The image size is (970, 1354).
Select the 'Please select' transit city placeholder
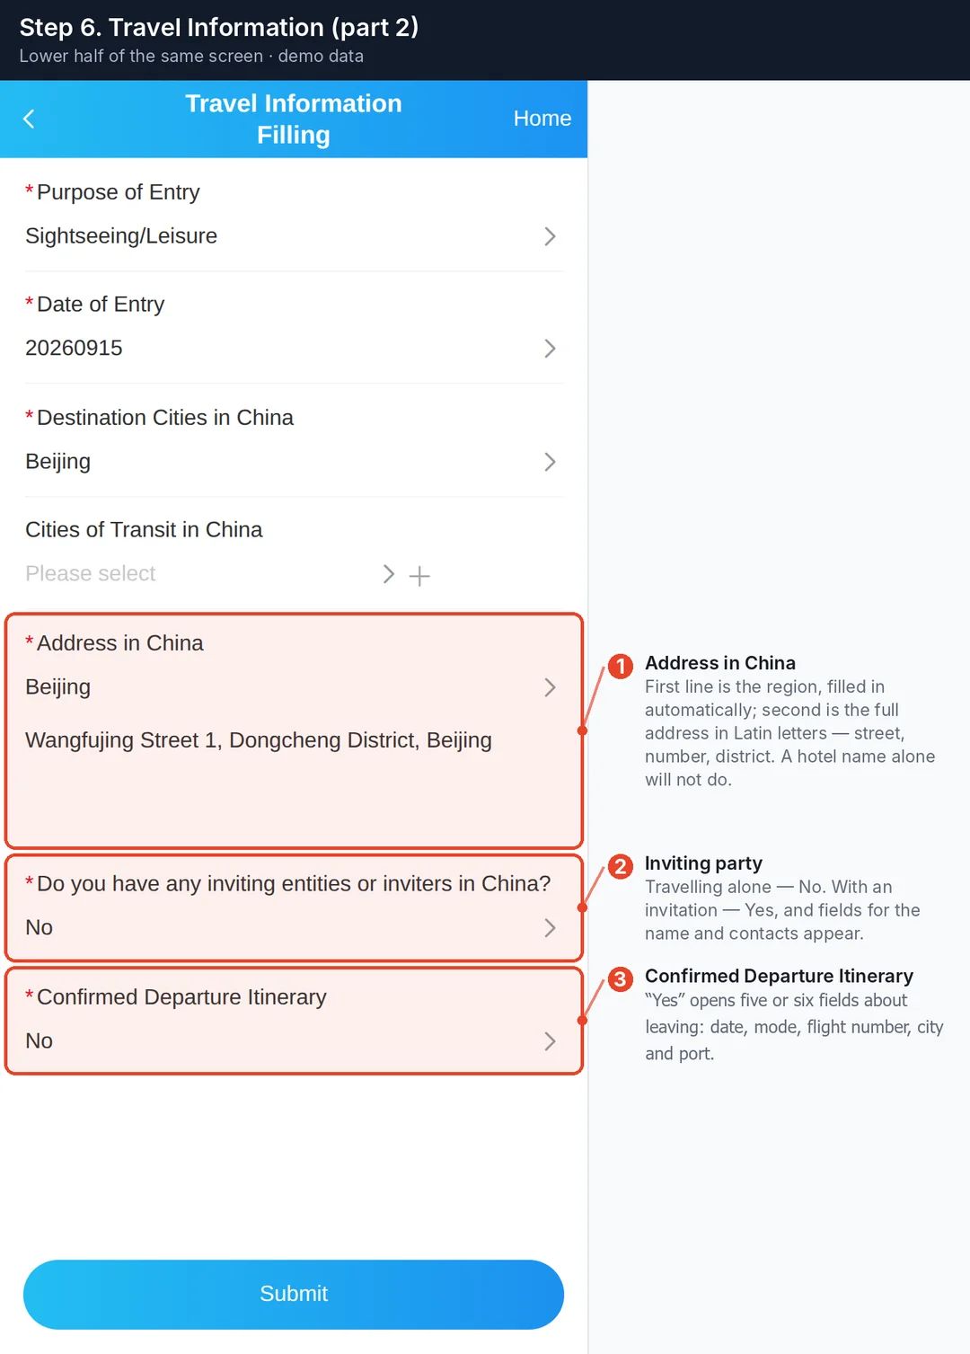(91, 573)
